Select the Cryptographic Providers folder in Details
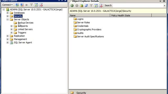This screenshot has width=168, height=94. [89, 30]
